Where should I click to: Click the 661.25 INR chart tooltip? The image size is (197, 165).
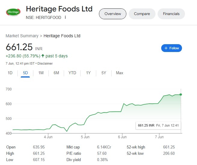click(158, 125)
